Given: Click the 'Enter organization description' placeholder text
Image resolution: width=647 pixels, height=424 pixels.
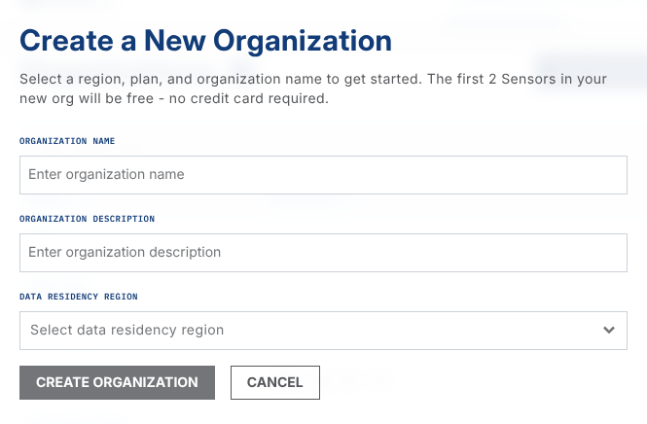Looking at the screenshot, I should 125,253.
